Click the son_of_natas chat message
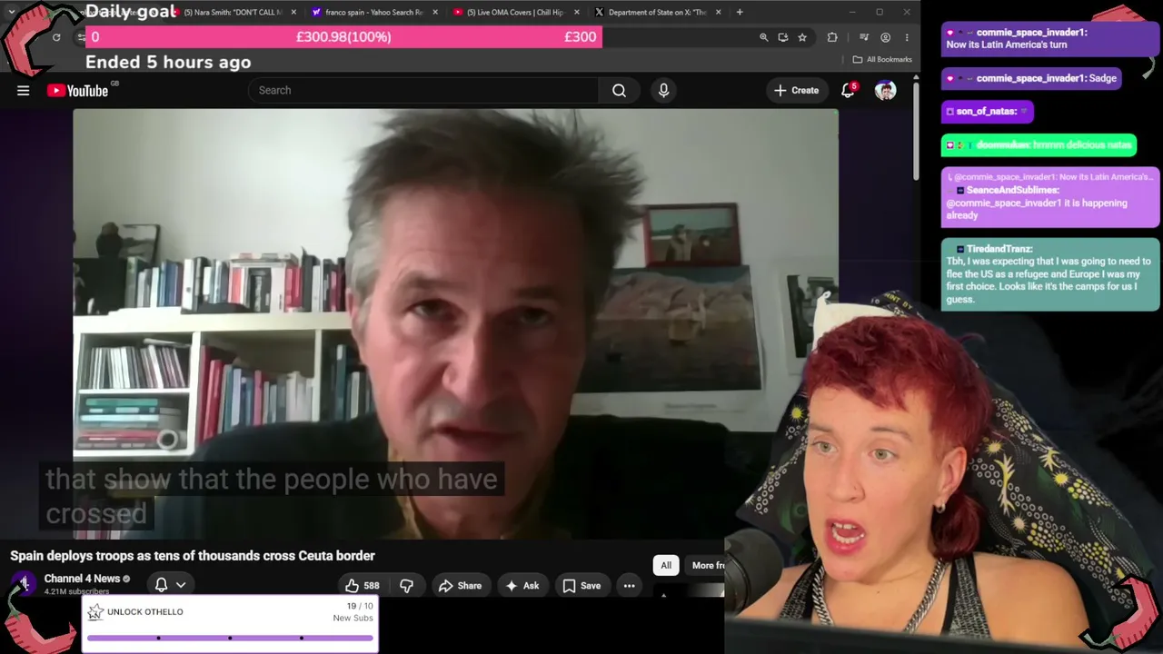This screenshot has height=654, width=1163. tap(988, 112)
